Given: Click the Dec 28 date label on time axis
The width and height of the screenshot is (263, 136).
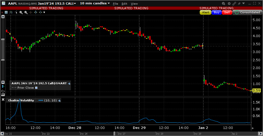Looking at the screenshot, I should (75, 128).
